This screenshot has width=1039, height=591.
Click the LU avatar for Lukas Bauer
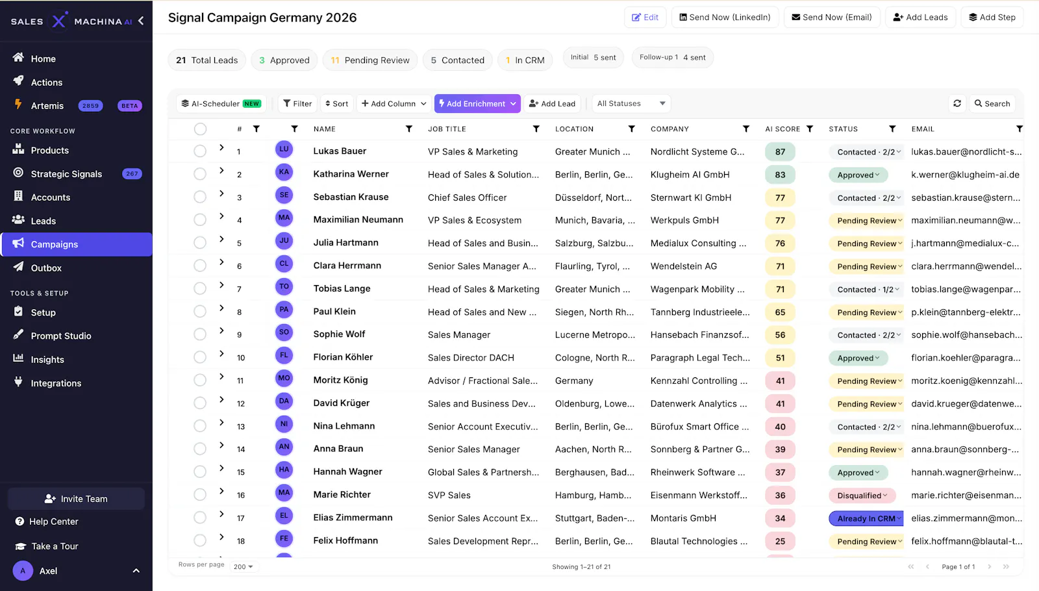coord(284,149)
